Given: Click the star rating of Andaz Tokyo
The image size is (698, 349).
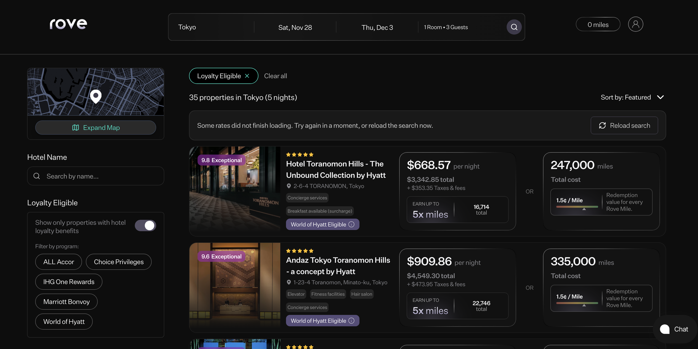Looking at the screenshot, I should pos(300,251).
